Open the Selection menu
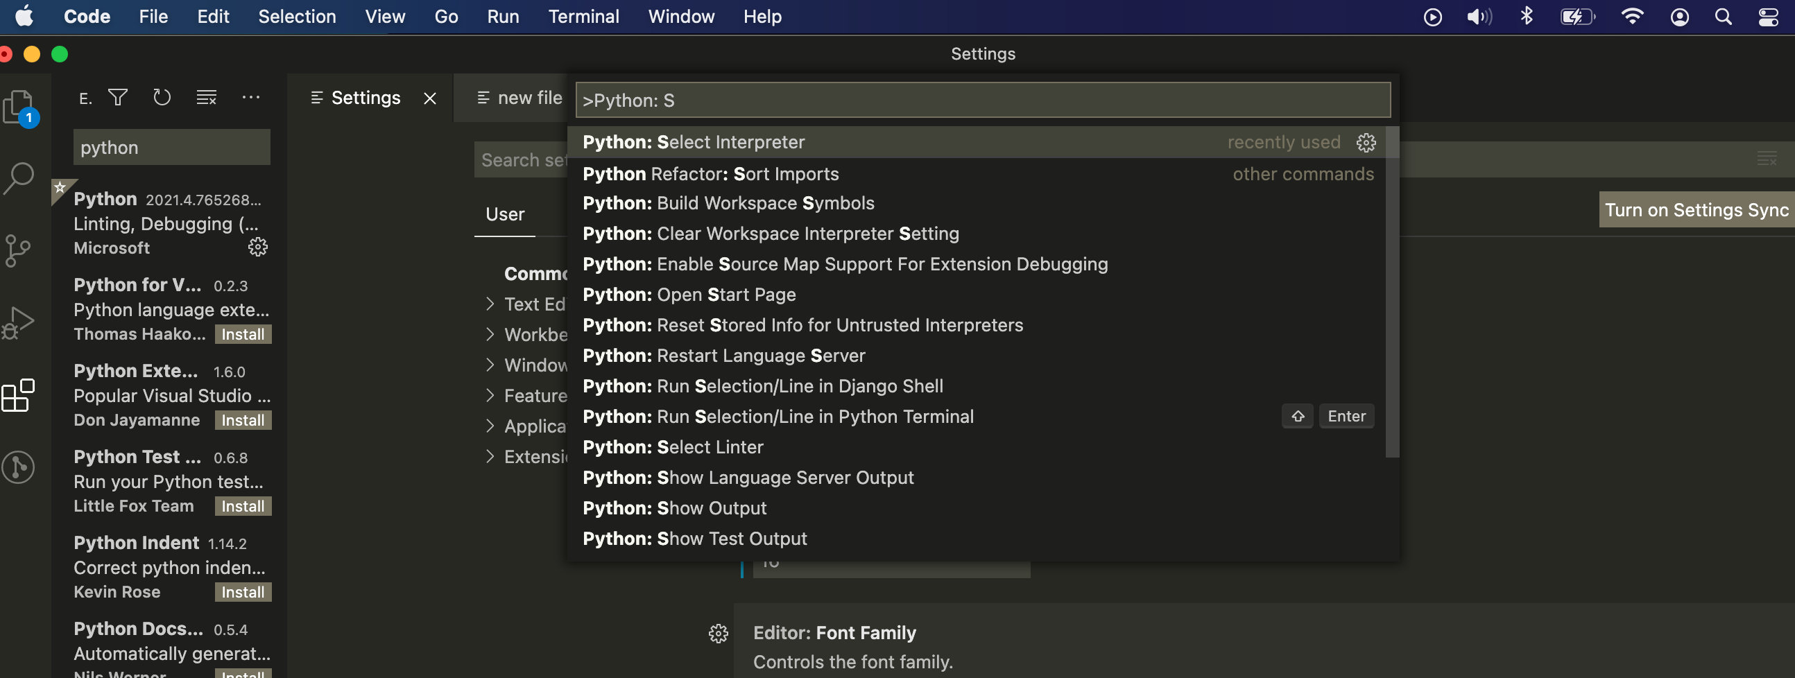The width and height of the screenshot is (1795, 678). 297,17
